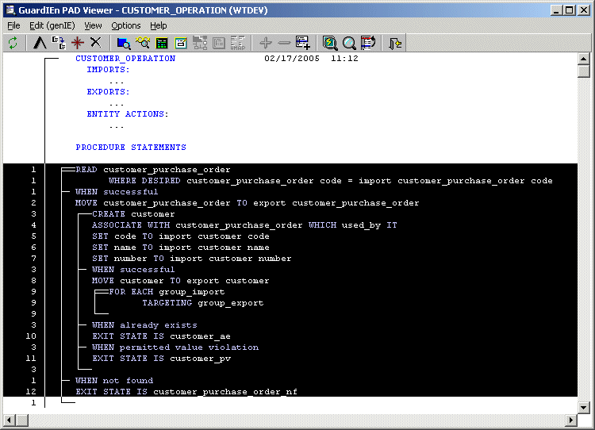Click the expand-with-plus list toolbar icon

point(302,43)
